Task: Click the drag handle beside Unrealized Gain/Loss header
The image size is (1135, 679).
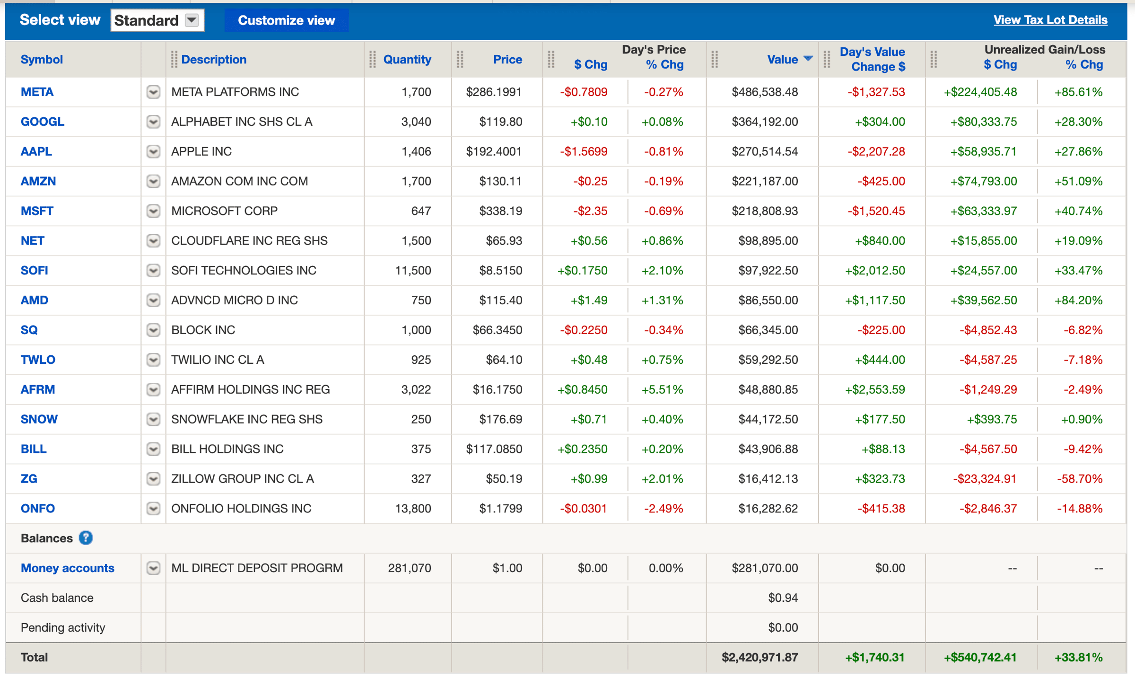Action: [x=934, y=60]
